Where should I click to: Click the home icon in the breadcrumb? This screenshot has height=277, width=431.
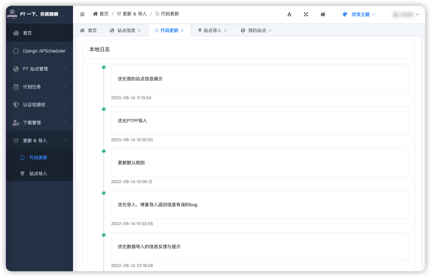(95, 14)
